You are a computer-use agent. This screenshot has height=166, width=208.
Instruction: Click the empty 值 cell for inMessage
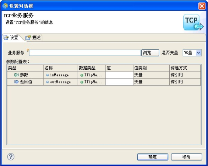(x=119, y=75)
